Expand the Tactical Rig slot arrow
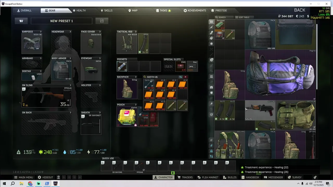This screenshot has height=187, width=333. [x=136, y=32]
